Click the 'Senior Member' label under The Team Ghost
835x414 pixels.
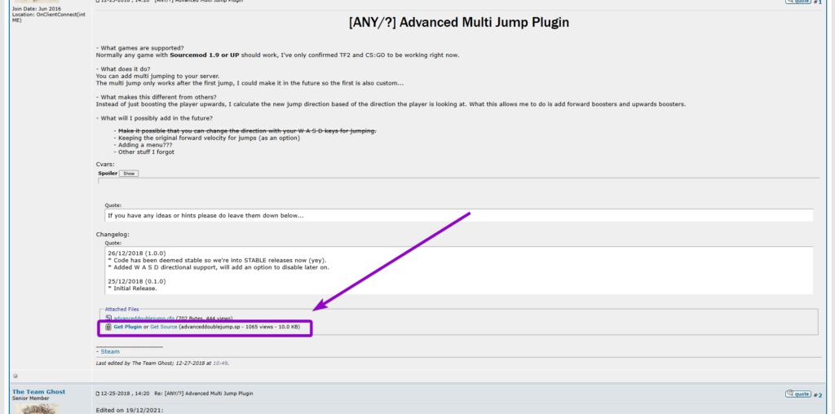tap(31, 398)
